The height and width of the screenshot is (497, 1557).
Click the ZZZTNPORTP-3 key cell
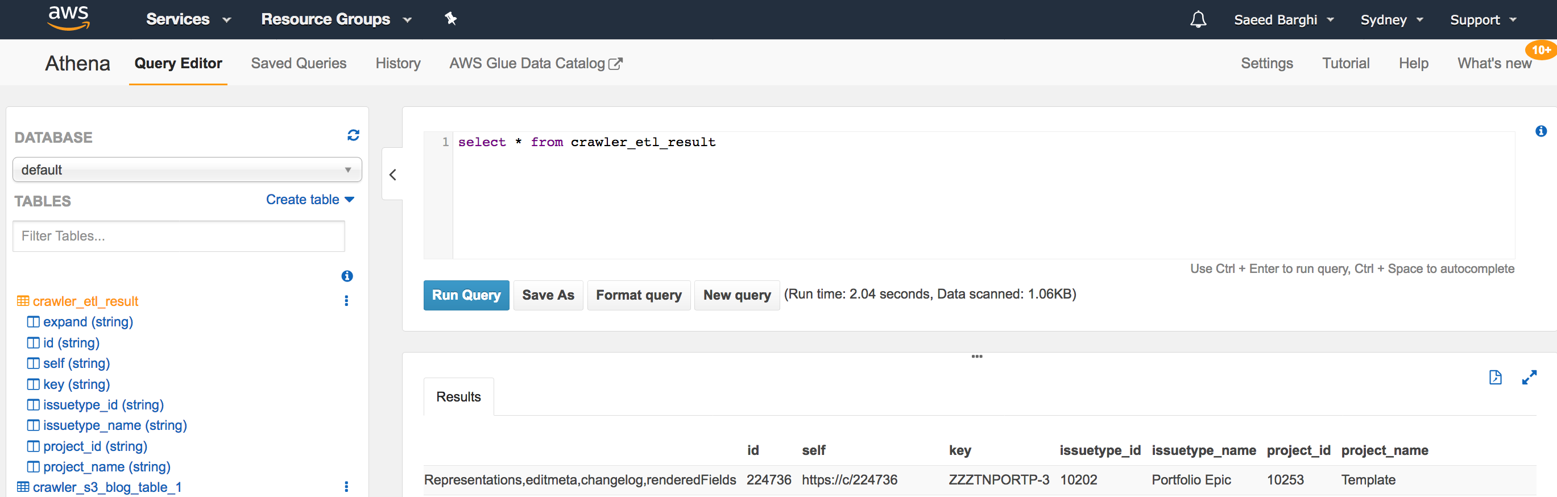(x=999, y=480)
